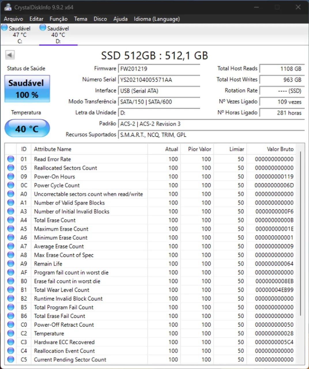Open the Editar menu
309x369 pixels.
pos(36,19)
